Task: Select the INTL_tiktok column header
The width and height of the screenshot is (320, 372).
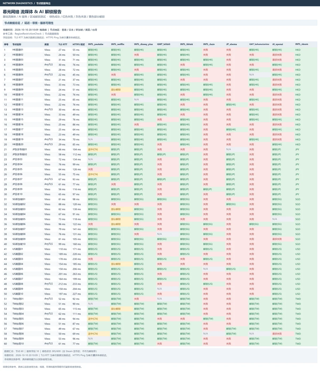Action: 187,44
